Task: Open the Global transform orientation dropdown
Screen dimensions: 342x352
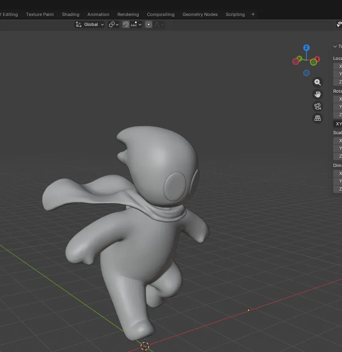Action: (89, 24)
